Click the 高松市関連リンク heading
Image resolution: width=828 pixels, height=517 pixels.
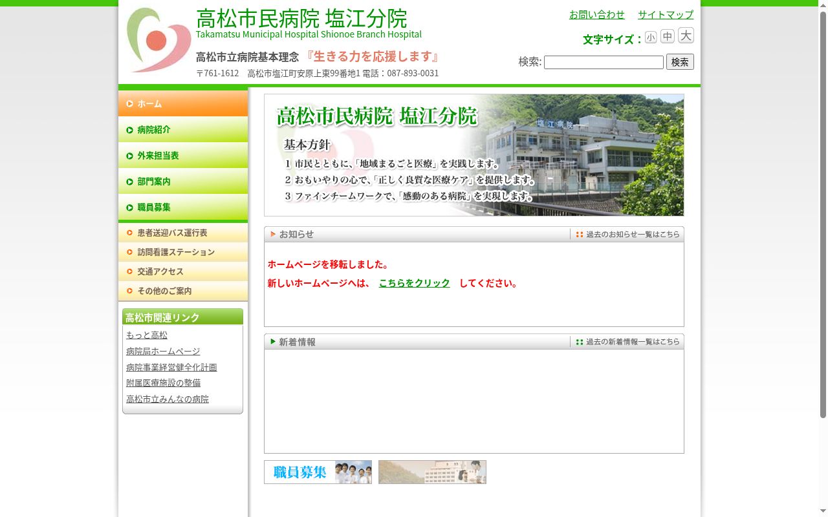pyautogui.click(x=182, y=317)
